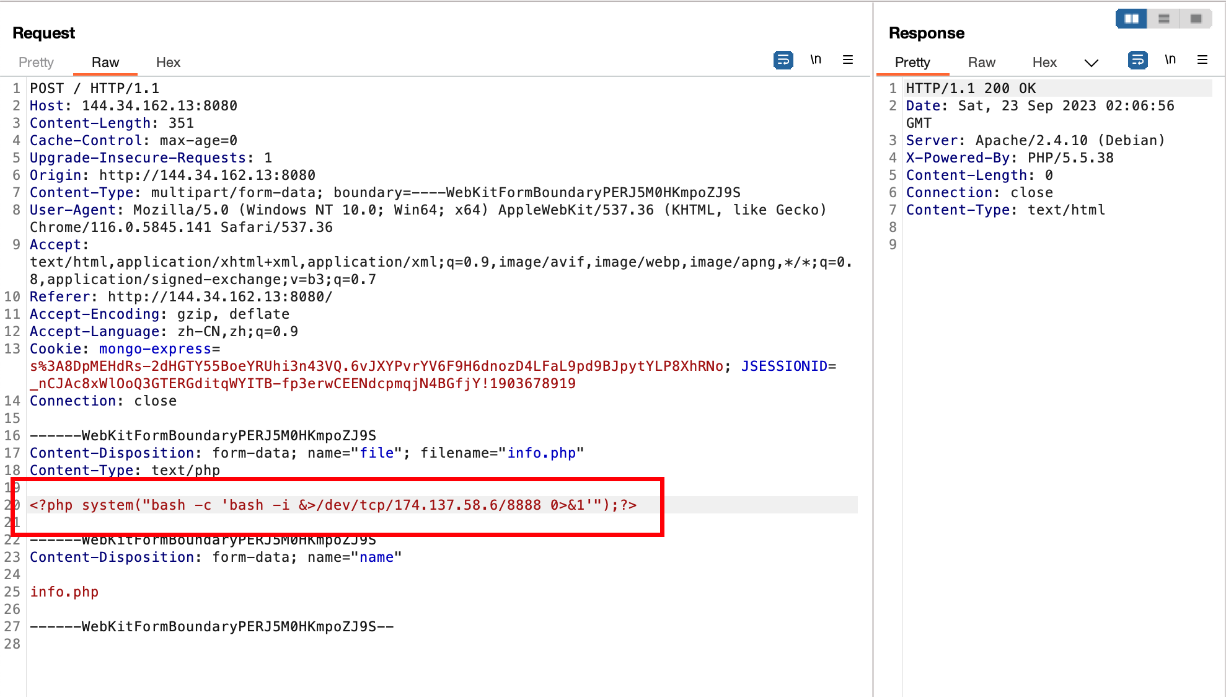Show \n newline characters in the Request editor
This screenshot has height=697, width=1226.
pos(816,60)
